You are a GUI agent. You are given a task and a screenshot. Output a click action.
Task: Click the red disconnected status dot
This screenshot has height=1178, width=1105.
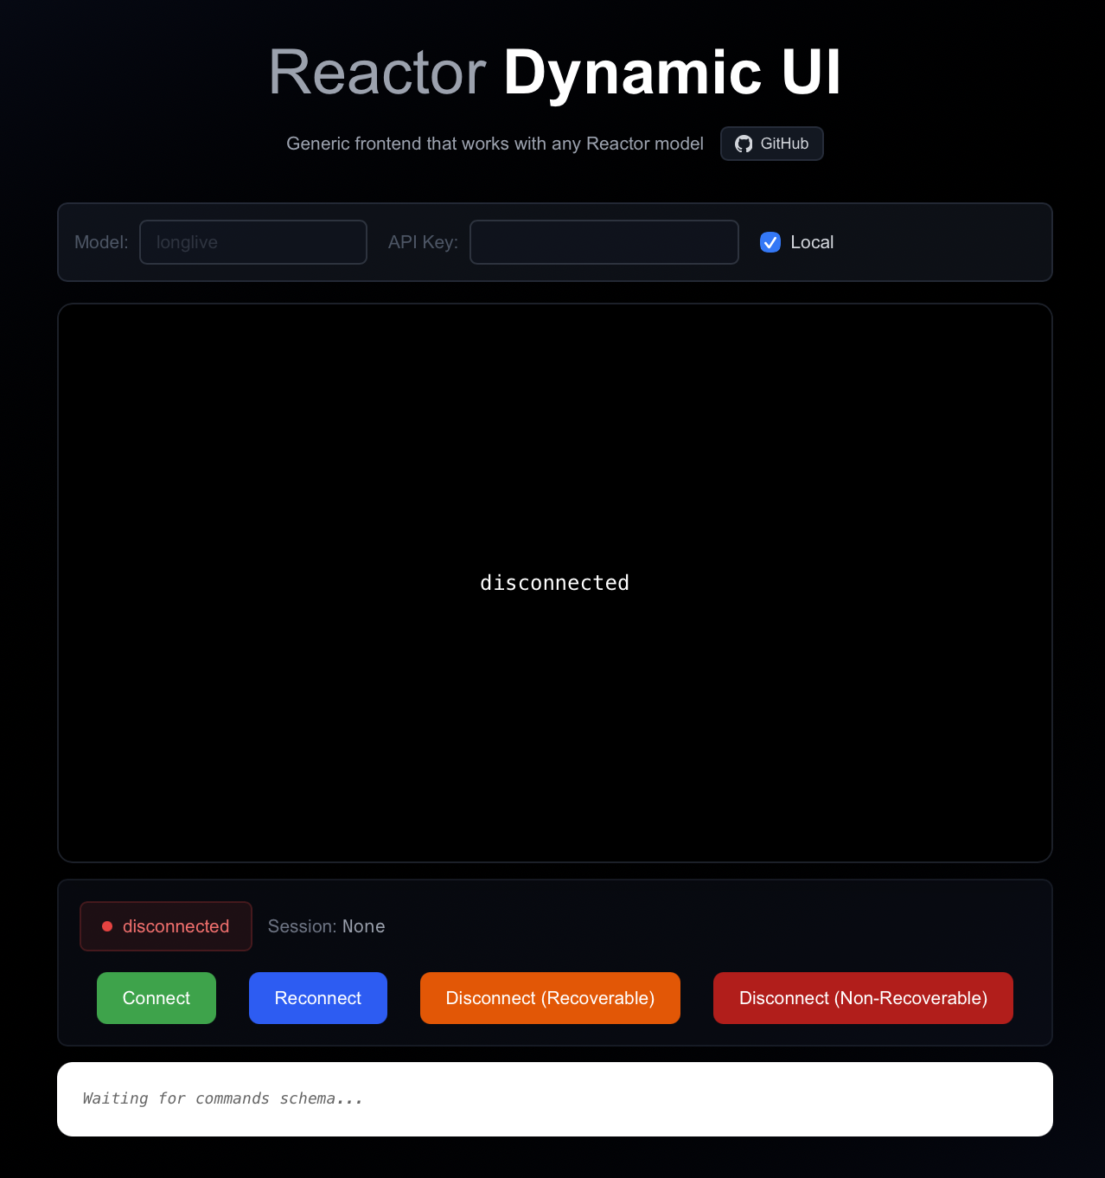107,925
